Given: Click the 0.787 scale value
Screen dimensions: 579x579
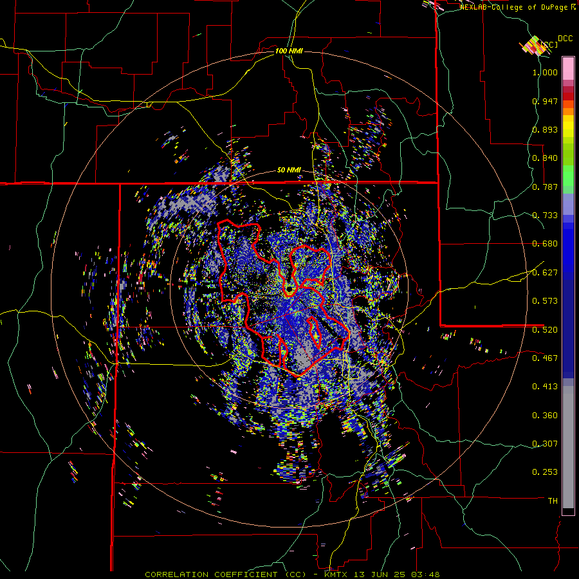Looking at the screenshot, I should (545, 187).
